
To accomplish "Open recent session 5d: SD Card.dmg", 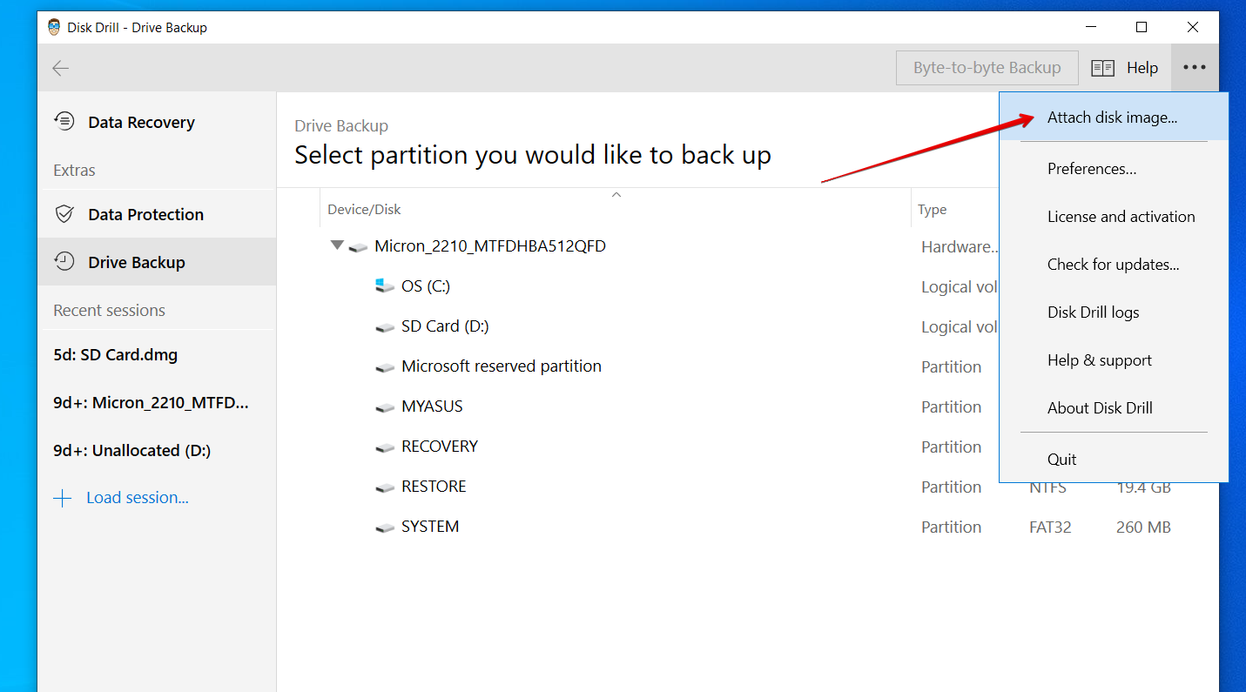I will tap(157, 355).
